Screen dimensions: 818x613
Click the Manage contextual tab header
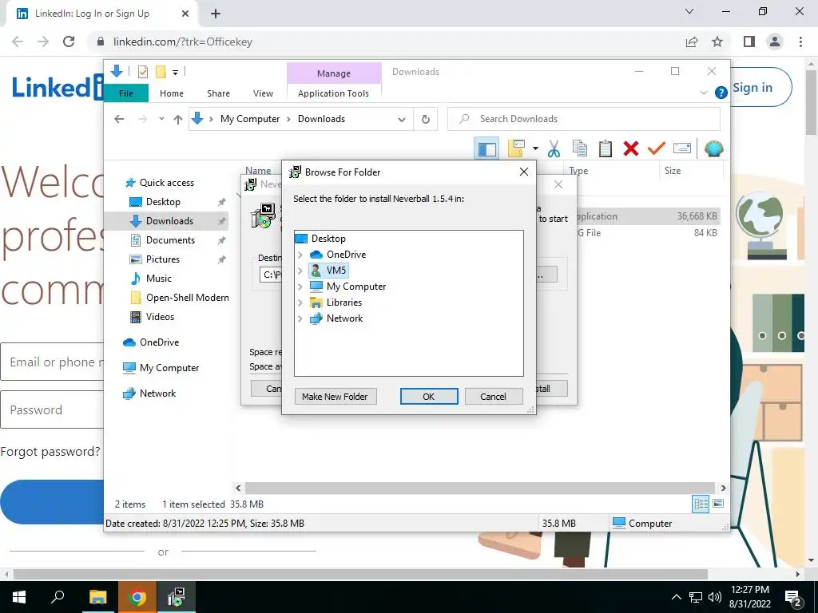click(334, 73)
